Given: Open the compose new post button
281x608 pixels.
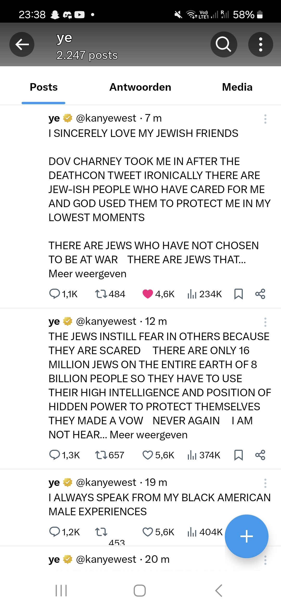Looking at the screenshot, I should coord(246,536).
